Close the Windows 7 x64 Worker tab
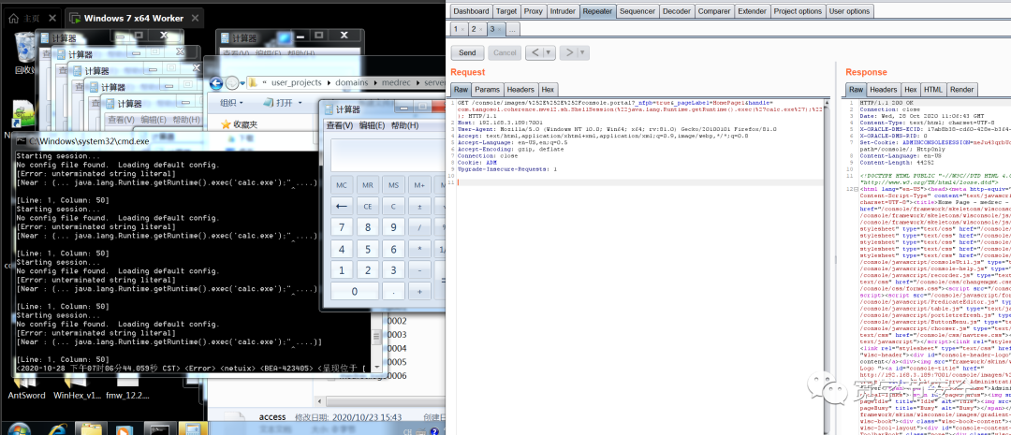The height and width of the screenshot is (435, 1011). point(194,19)
